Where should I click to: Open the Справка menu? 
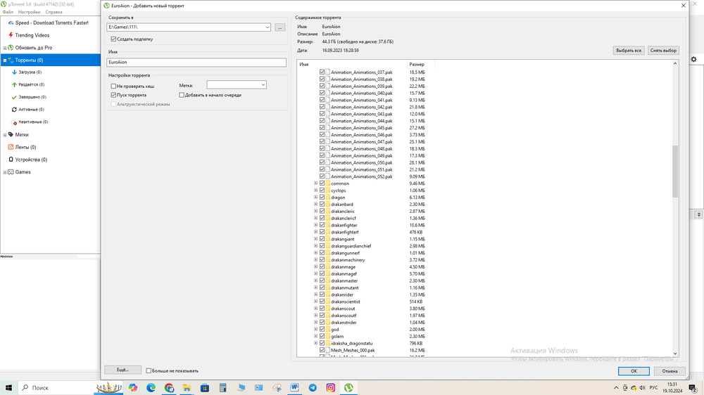[x=54, y=12]
